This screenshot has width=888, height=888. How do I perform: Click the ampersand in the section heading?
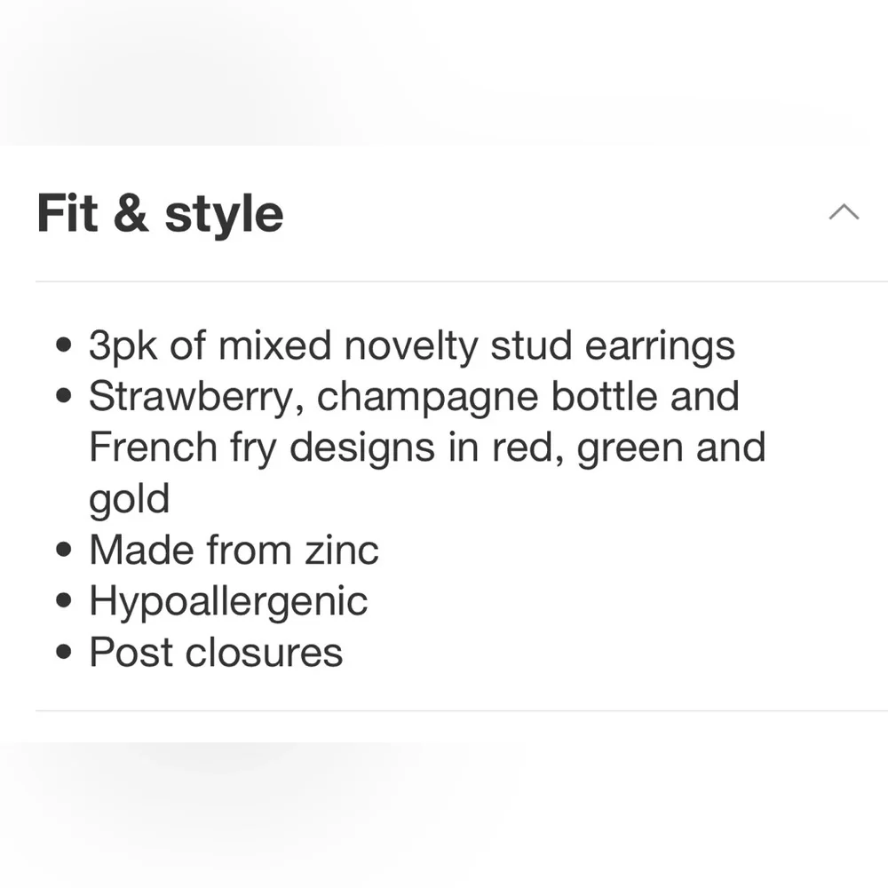(131, 215)
